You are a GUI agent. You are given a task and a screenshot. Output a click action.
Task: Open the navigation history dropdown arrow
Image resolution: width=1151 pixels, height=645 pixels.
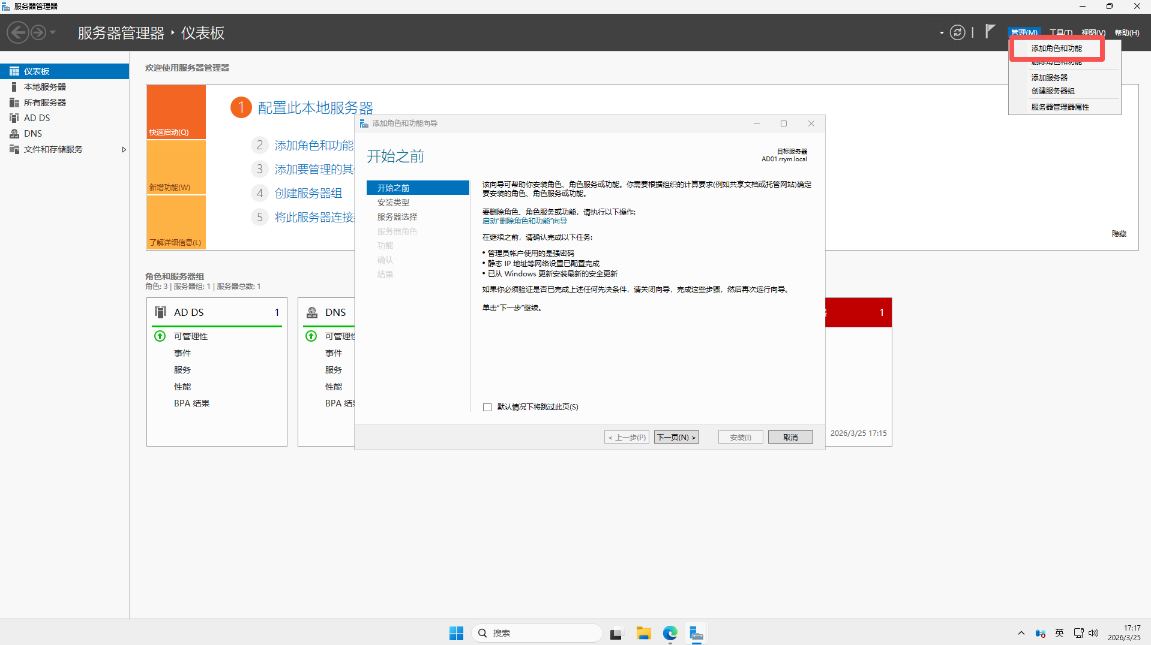click(53, 32)
